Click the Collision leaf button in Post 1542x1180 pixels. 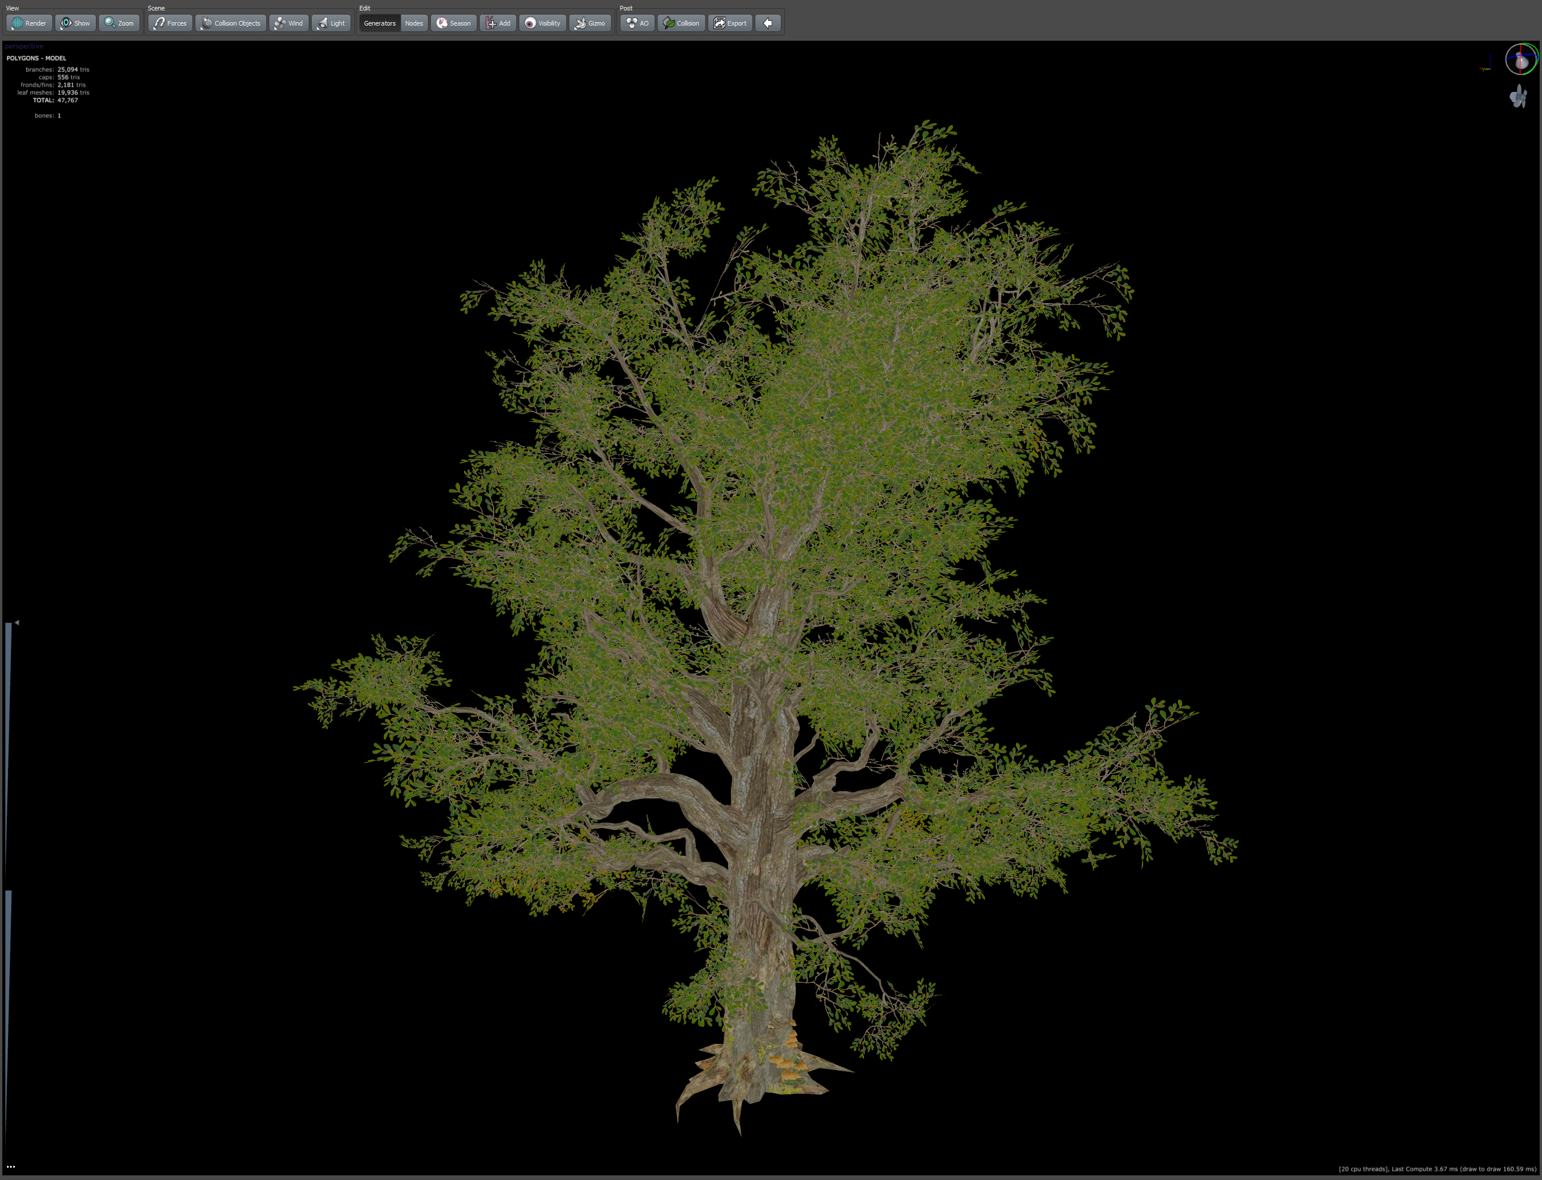tap(681, 23)
